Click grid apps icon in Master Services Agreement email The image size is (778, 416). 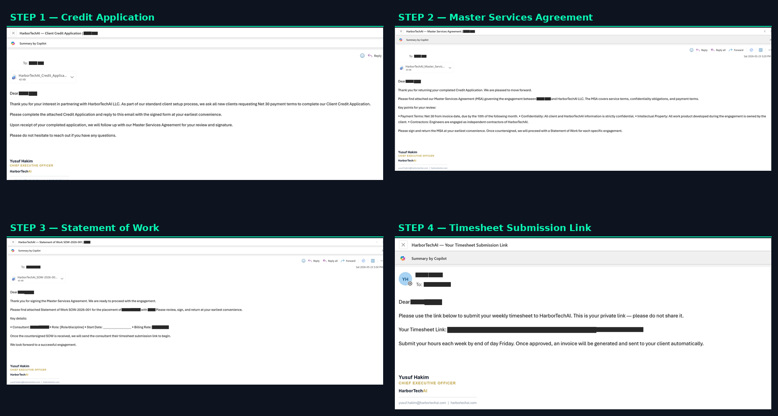click(x=761, y=50)
